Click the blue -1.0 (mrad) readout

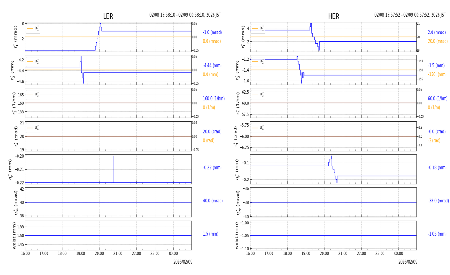pos(212,32)
